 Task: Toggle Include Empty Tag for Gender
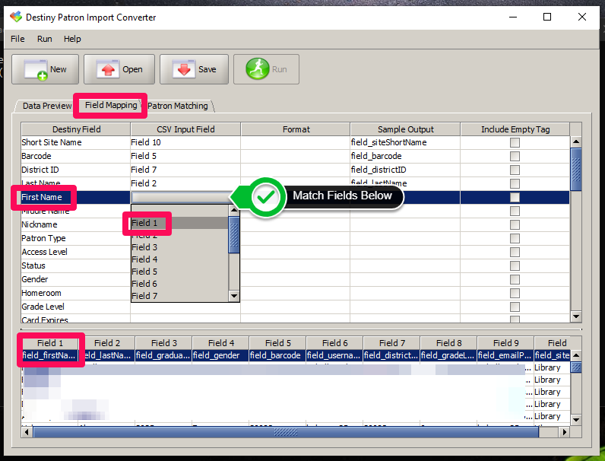click(515, 279)
